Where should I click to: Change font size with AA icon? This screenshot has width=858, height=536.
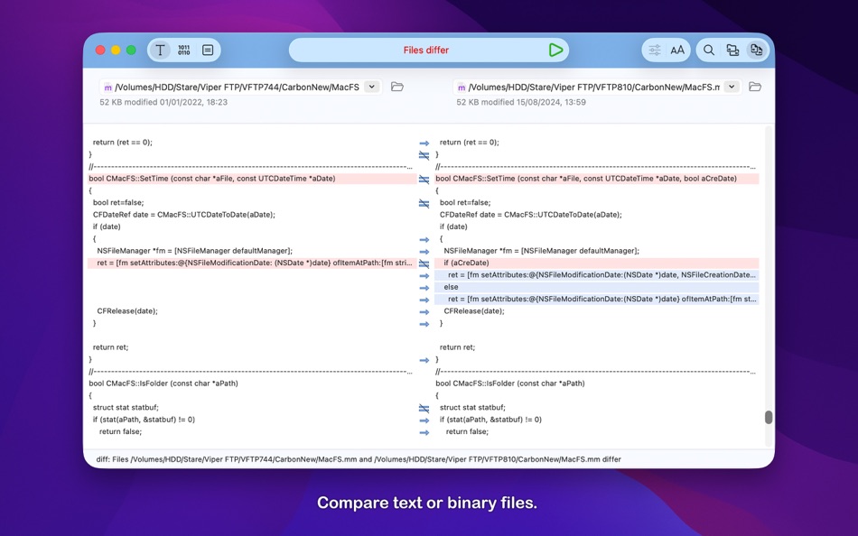pos(677,50)
